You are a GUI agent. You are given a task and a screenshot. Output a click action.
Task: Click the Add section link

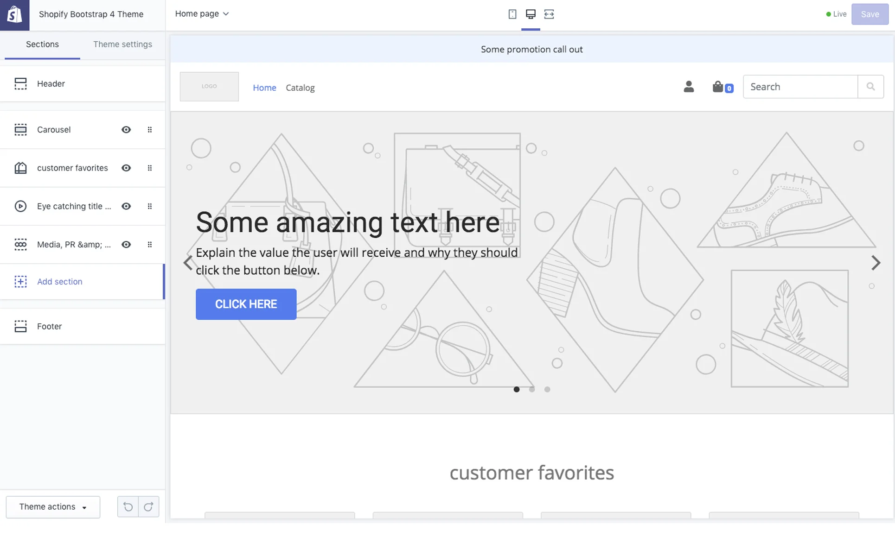pyautogui.click(x=59, y=282)
